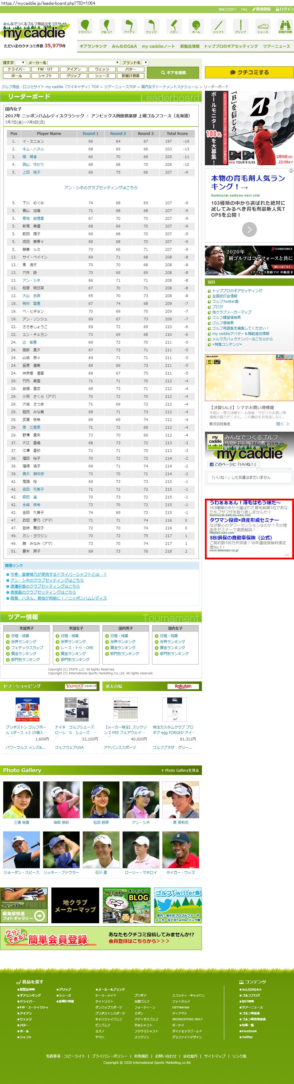Open 国内女子 賞金ランキング link
294x1084 pixels.
point(172,648)
